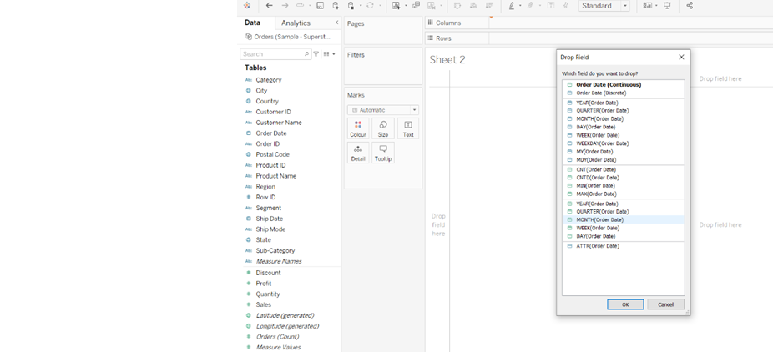The image size is (773, 352).
Task: Select the Sales measure
Action: pyautogui.click(x=264, y=304)
